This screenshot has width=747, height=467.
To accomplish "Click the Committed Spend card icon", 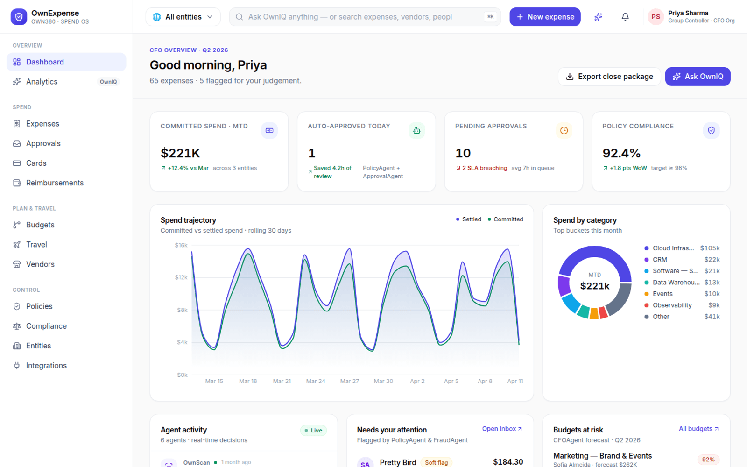I will point(269,130).
